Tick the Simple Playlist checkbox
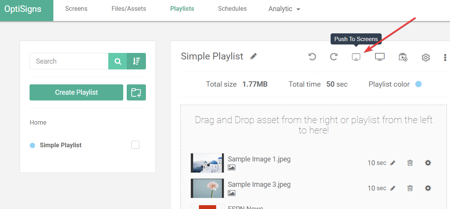This screenshot has height=209, width=450. (135, 145)
